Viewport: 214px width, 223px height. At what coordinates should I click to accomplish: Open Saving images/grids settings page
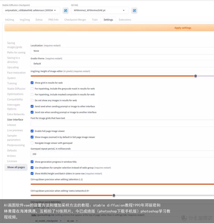tap(15, 45)
